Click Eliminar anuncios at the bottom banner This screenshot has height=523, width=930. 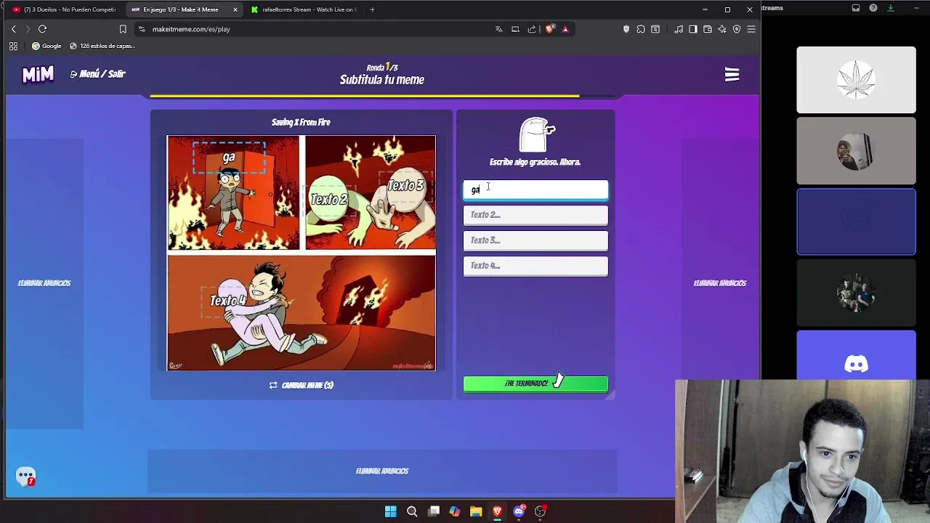(x=382, y=471)
